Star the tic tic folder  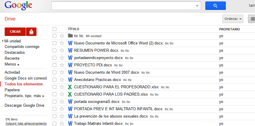pyautogui.click(x=62, y=36)
